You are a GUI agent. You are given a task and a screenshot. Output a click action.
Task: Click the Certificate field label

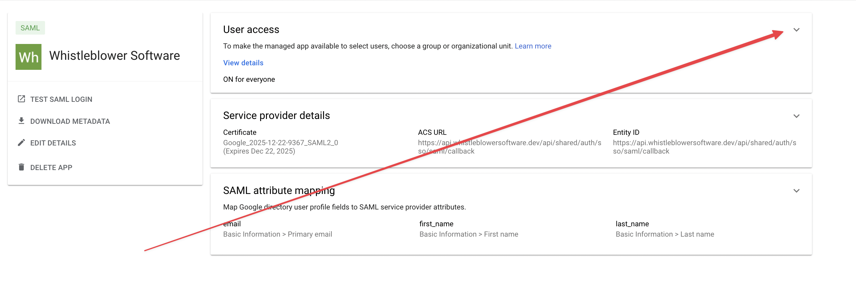click(239, 132)
